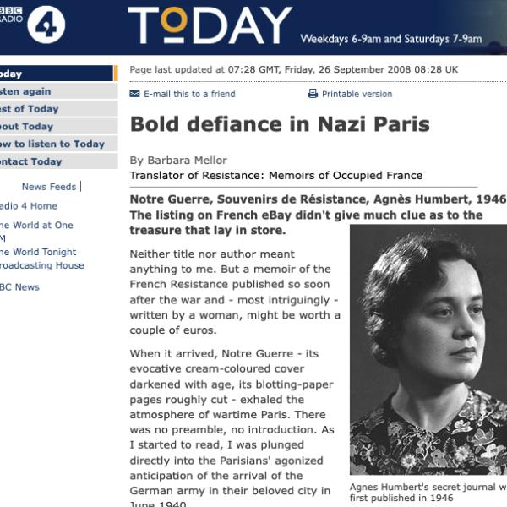Open the Broadcasting House link
This screenshot has width=507, height=507.
pyautogui.click(x=42, y=265)
